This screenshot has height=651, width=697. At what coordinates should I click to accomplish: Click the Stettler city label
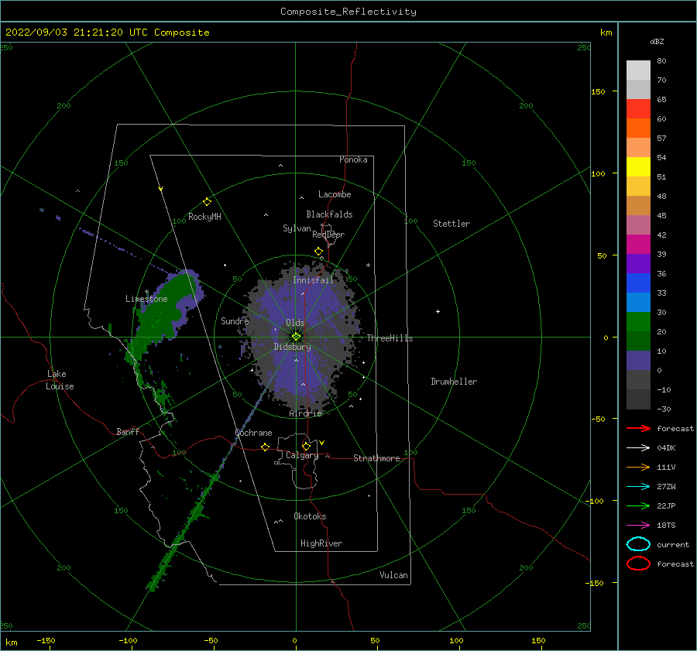(x=452, y=224)
